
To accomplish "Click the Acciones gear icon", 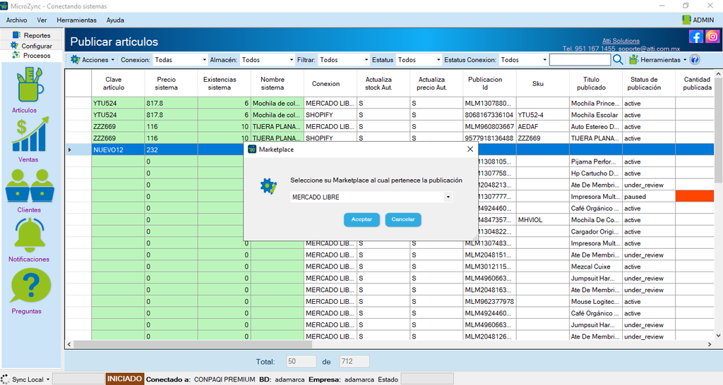I will (x=75, y=60).
